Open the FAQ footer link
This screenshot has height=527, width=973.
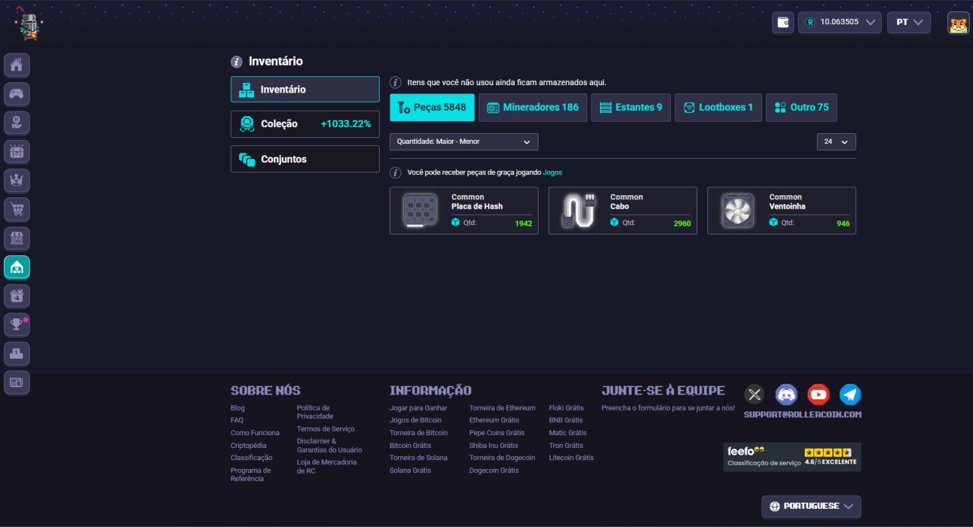point(237,420)
